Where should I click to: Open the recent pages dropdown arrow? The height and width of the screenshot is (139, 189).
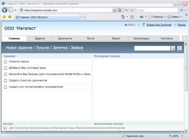[15, 10]
